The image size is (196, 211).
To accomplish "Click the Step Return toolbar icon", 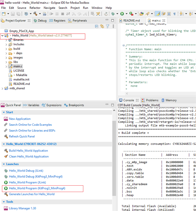I will pos(85,14).
